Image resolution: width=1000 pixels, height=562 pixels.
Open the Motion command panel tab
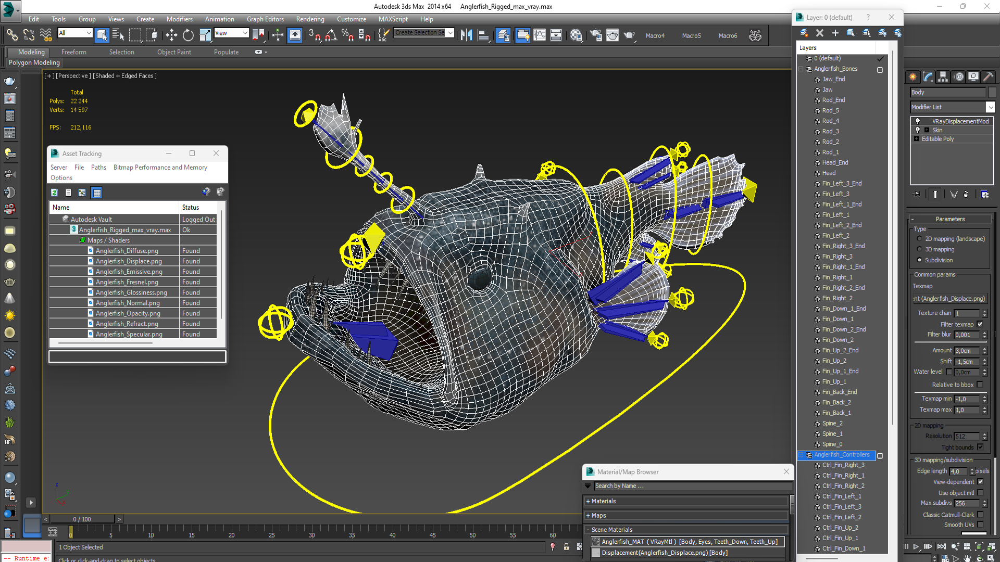959,77
